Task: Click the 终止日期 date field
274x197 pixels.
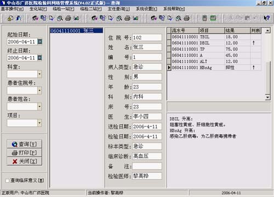Action: [x=22, y=58]
